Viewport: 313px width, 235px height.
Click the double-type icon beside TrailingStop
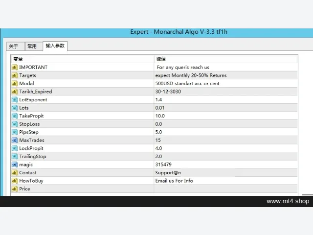coord(15,157)
